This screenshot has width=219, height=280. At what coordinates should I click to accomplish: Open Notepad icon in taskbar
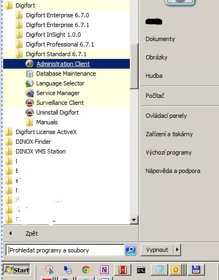click(160, 270)
